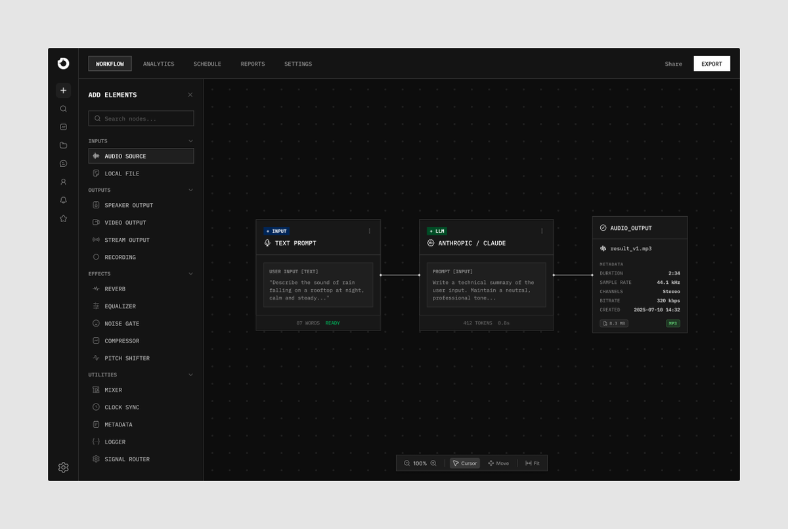Select the Move tool
The height and width of the screenshot is (529, 788).
[x=498, y=463]
